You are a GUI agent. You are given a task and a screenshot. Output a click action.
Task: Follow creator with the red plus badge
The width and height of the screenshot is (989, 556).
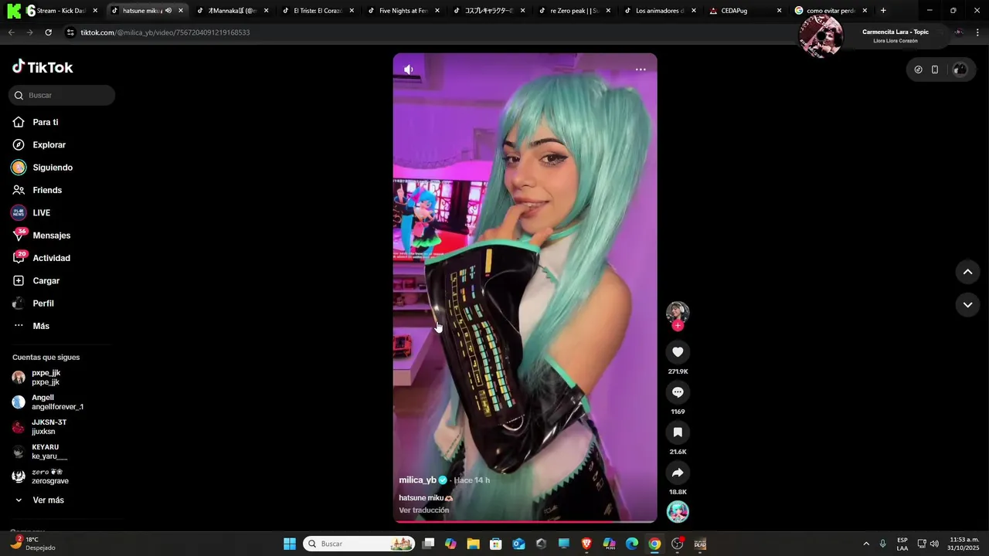[x=678, y=325]
